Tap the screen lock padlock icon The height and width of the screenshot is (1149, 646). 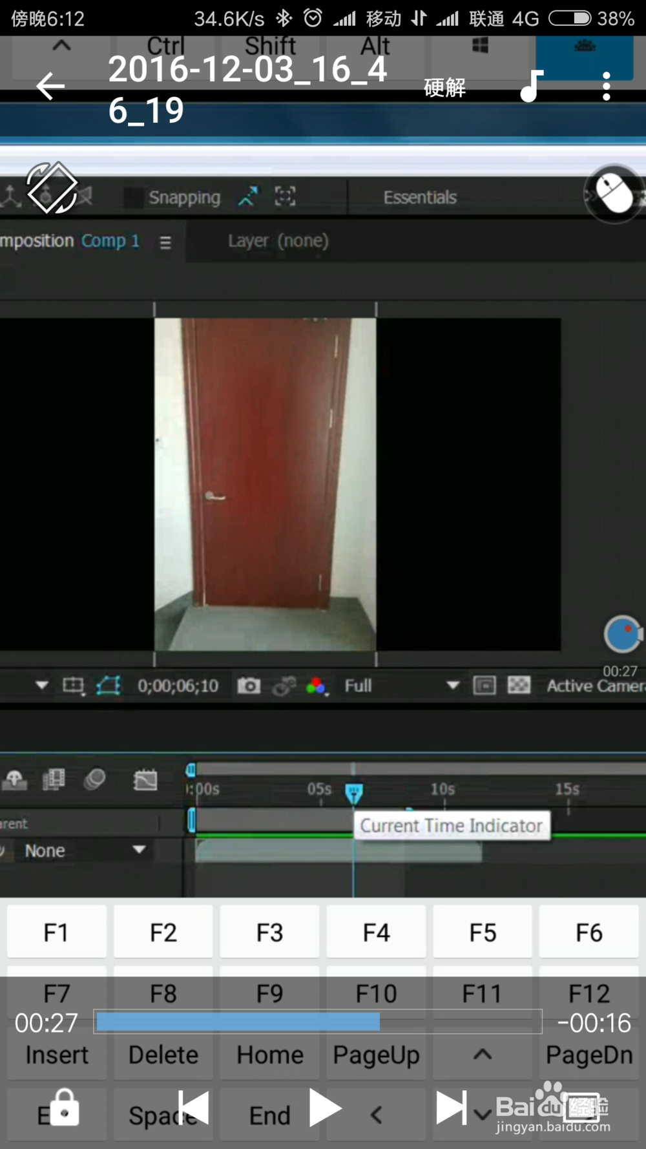tap(65, 1106)
